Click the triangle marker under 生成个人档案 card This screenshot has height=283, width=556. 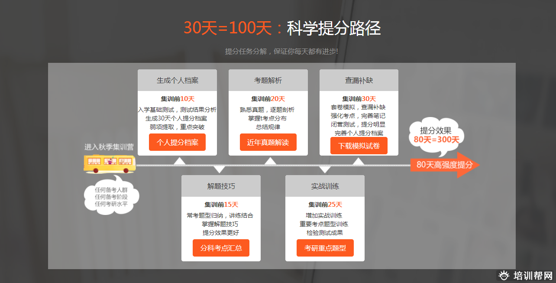pos(179,161)
